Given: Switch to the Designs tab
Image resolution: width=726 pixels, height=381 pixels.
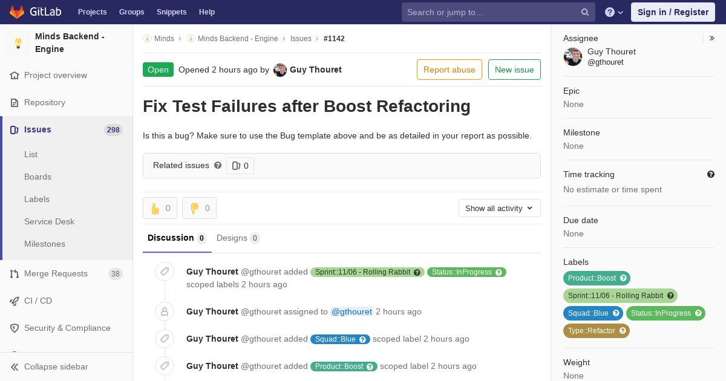Looking at the screenshot, I should coord(238,238).
